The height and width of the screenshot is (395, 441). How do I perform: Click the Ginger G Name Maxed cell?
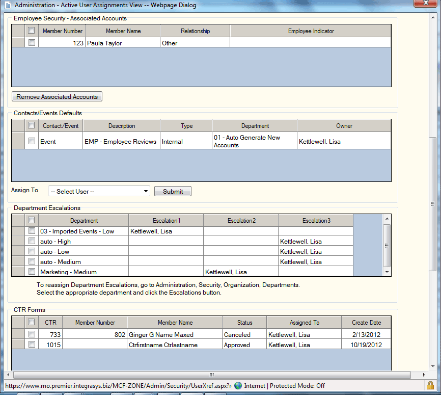(x=175, y=334)
